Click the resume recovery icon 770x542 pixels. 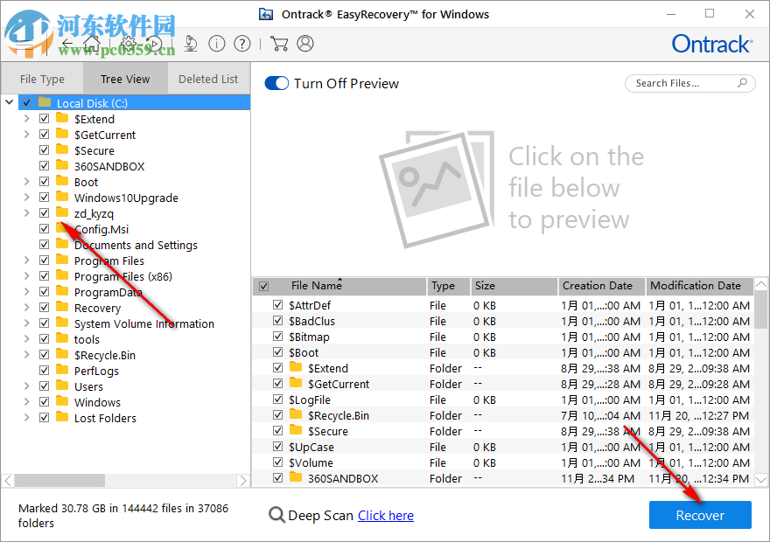154,44
